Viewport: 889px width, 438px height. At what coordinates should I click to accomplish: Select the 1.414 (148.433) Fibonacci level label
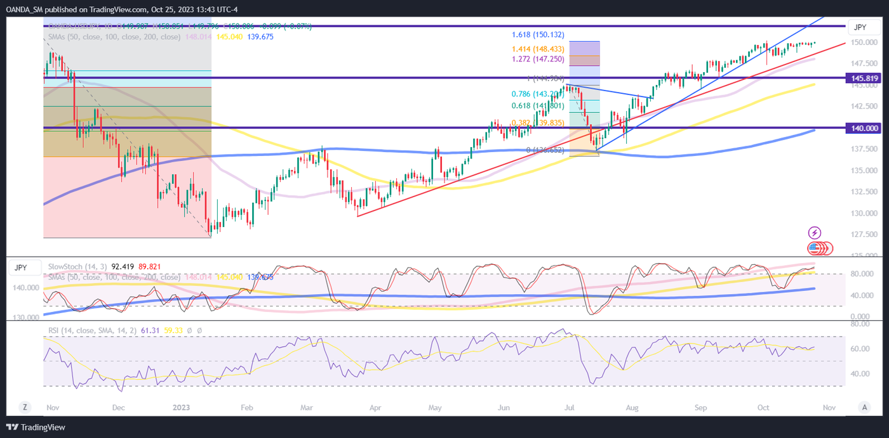[x=538, y=48]
